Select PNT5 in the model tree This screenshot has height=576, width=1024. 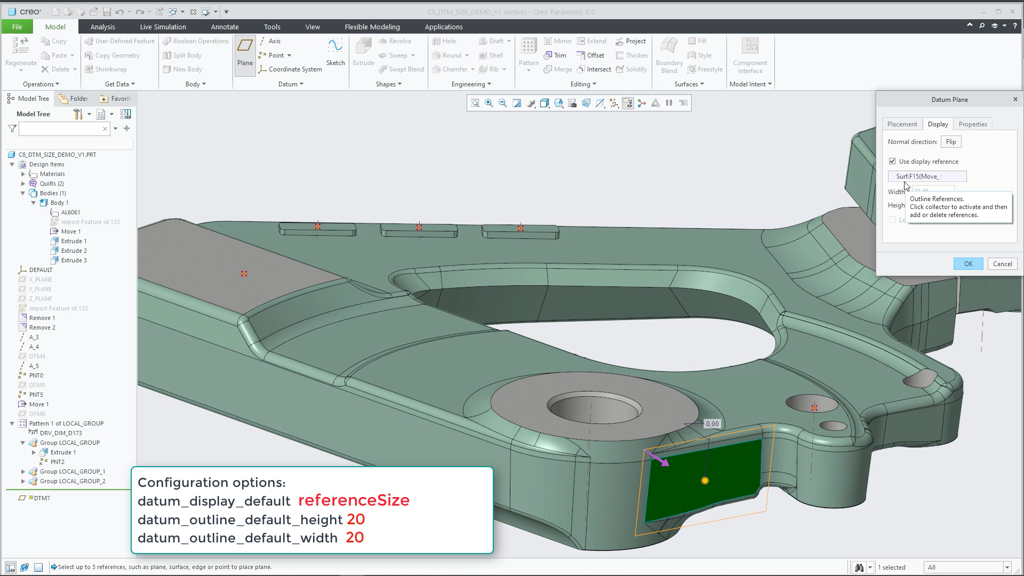[36, 395]
